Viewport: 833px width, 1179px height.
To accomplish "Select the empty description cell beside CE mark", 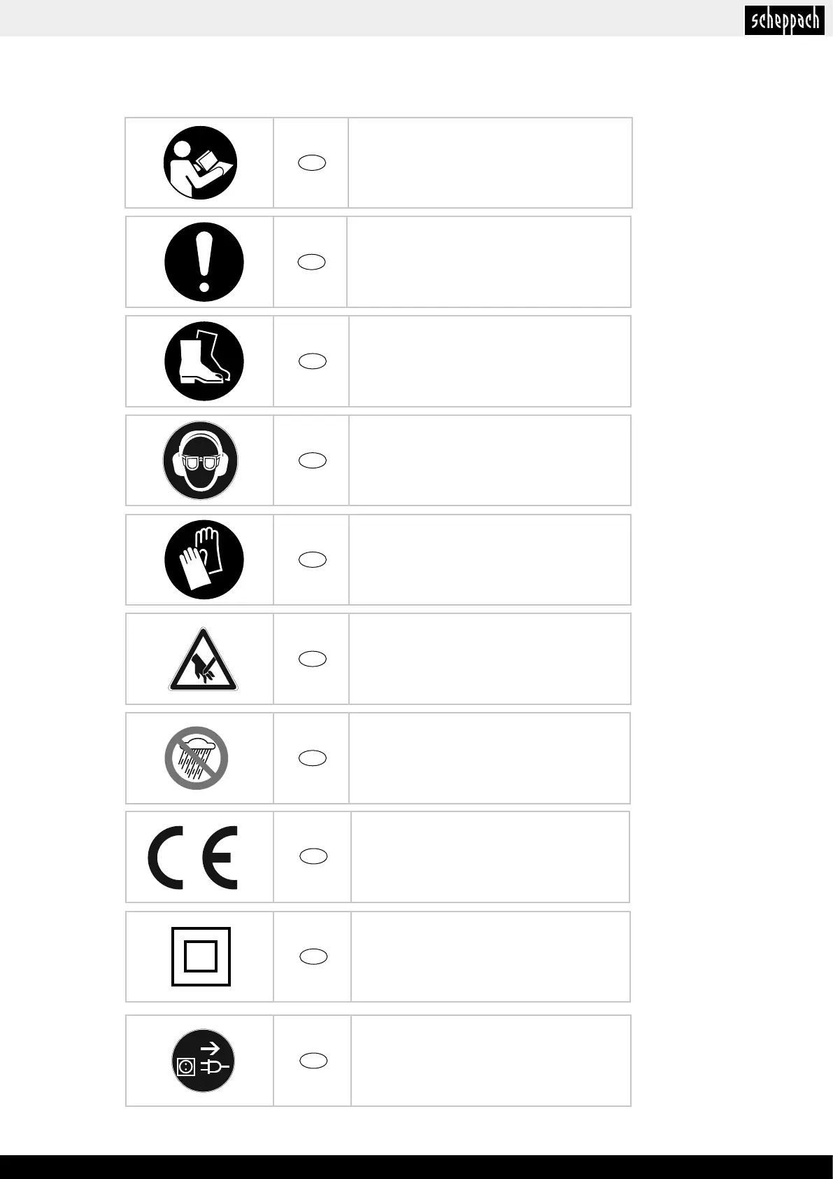I will click(x=490, y=857).
